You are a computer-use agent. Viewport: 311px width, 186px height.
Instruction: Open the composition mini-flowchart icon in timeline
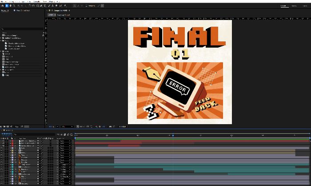coord(58,135)
